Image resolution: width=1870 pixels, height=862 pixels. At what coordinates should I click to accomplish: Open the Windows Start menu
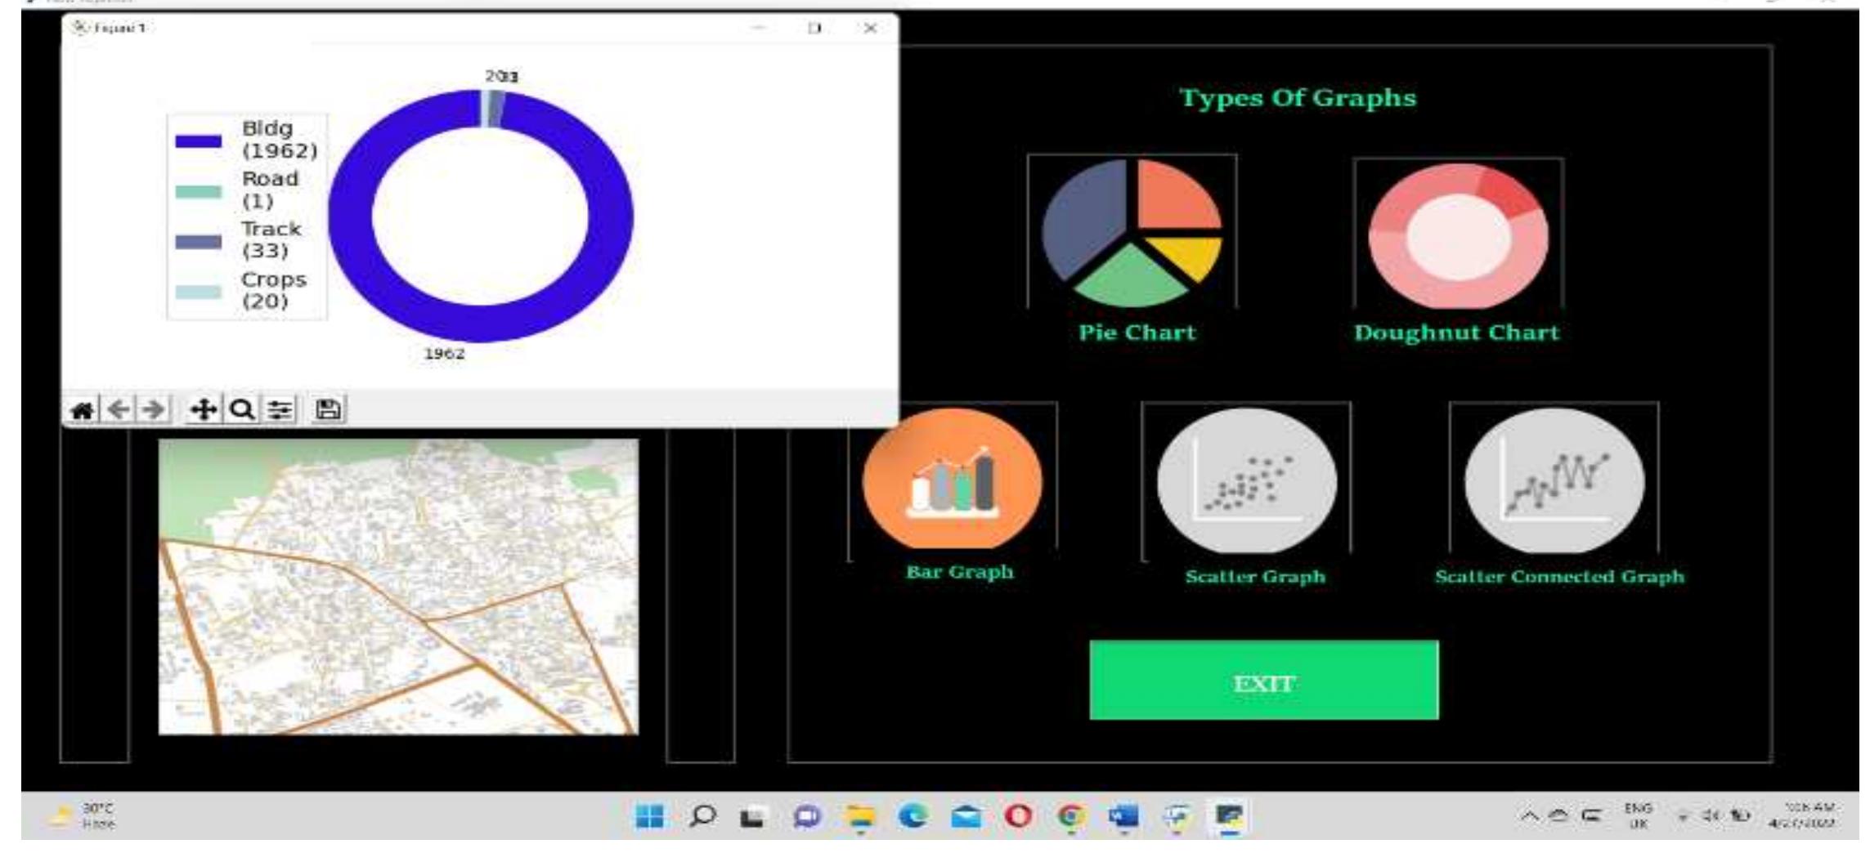650,816
